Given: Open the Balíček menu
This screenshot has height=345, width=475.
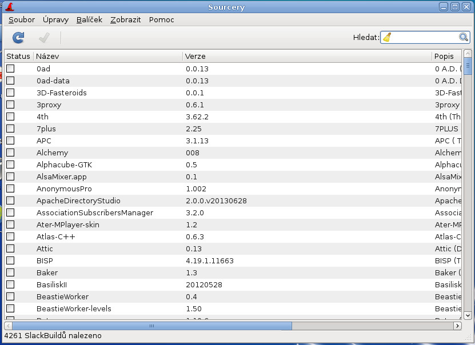Looking at the screenshot, I should (x=90, y=19).
